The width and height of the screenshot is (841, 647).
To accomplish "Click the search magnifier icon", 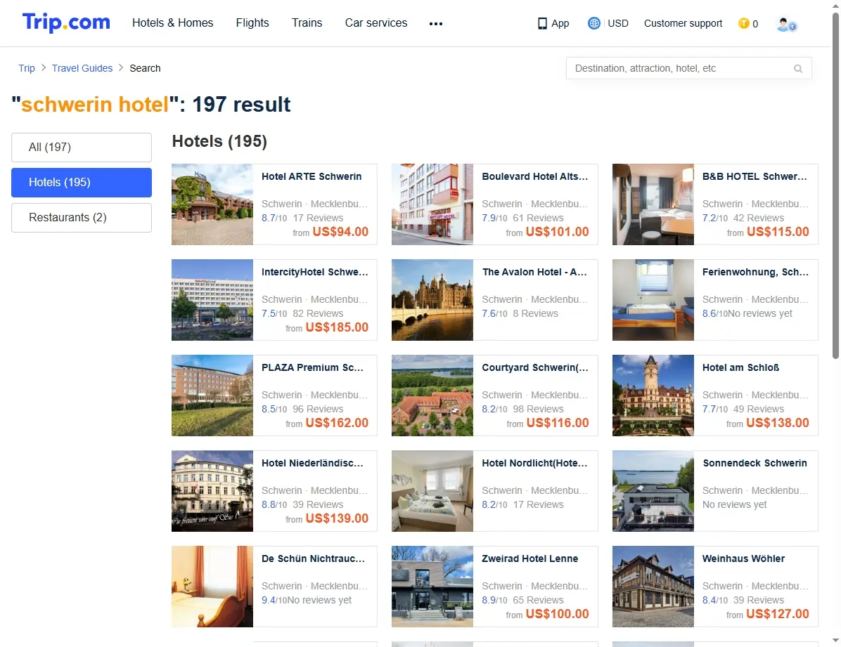I will click(x=798, y=69).
